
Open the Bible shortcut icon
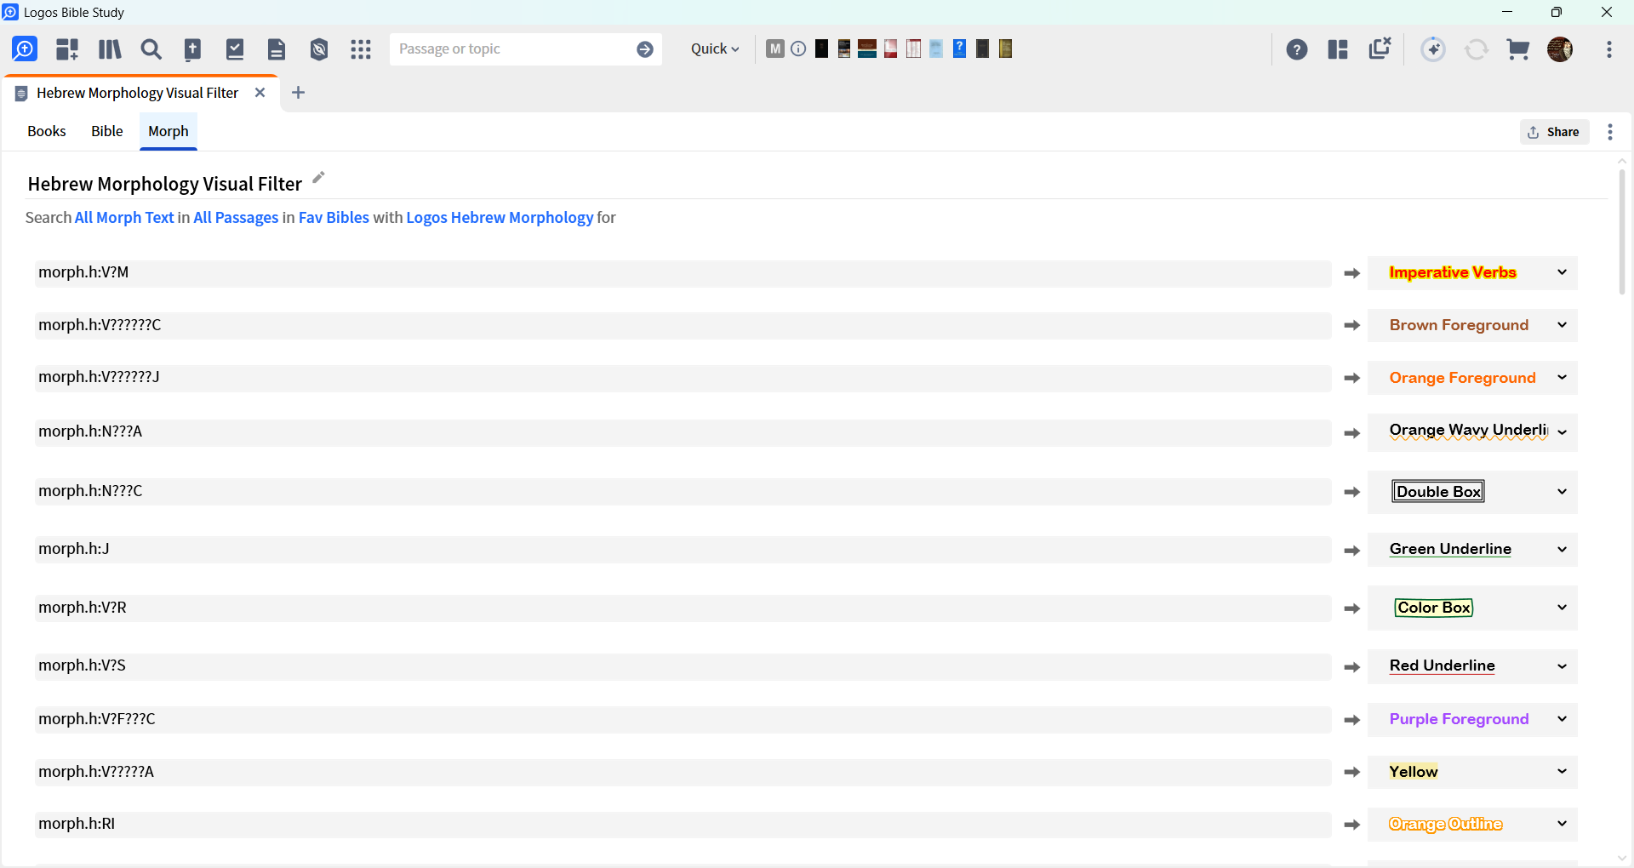click(x=193, y=49)
